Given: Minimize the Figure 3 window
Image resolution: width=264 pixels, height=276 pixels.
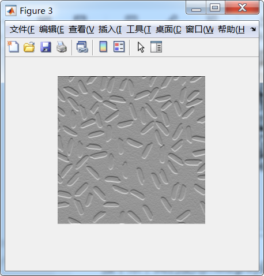Looking at the screenshot, I should (196, 8).
